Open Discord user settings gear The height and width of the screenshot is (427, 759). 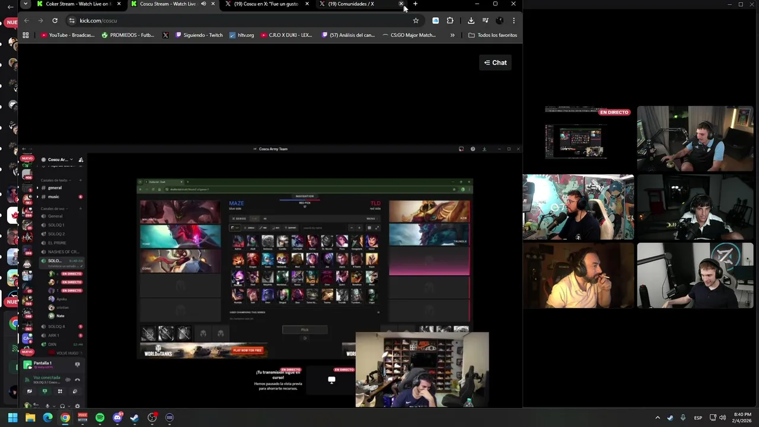click(x=77, y=406)
